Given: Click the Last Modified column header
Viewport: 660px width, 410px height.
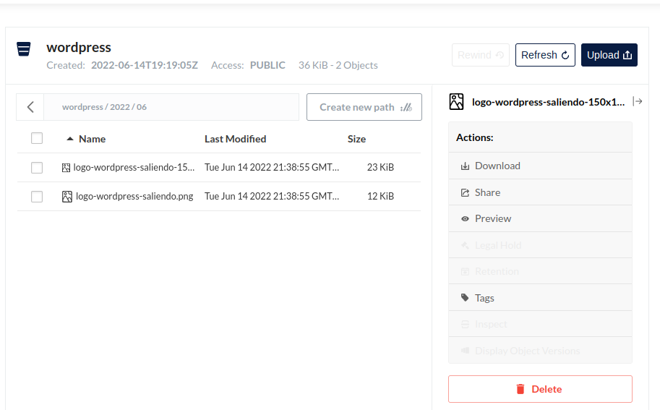Looking at the screenshot, I should [x=235, y=139].
